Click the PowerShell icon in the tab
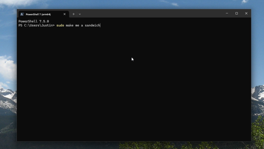The width and height of the screenshot is (264, 149). [x=22, y=14]
